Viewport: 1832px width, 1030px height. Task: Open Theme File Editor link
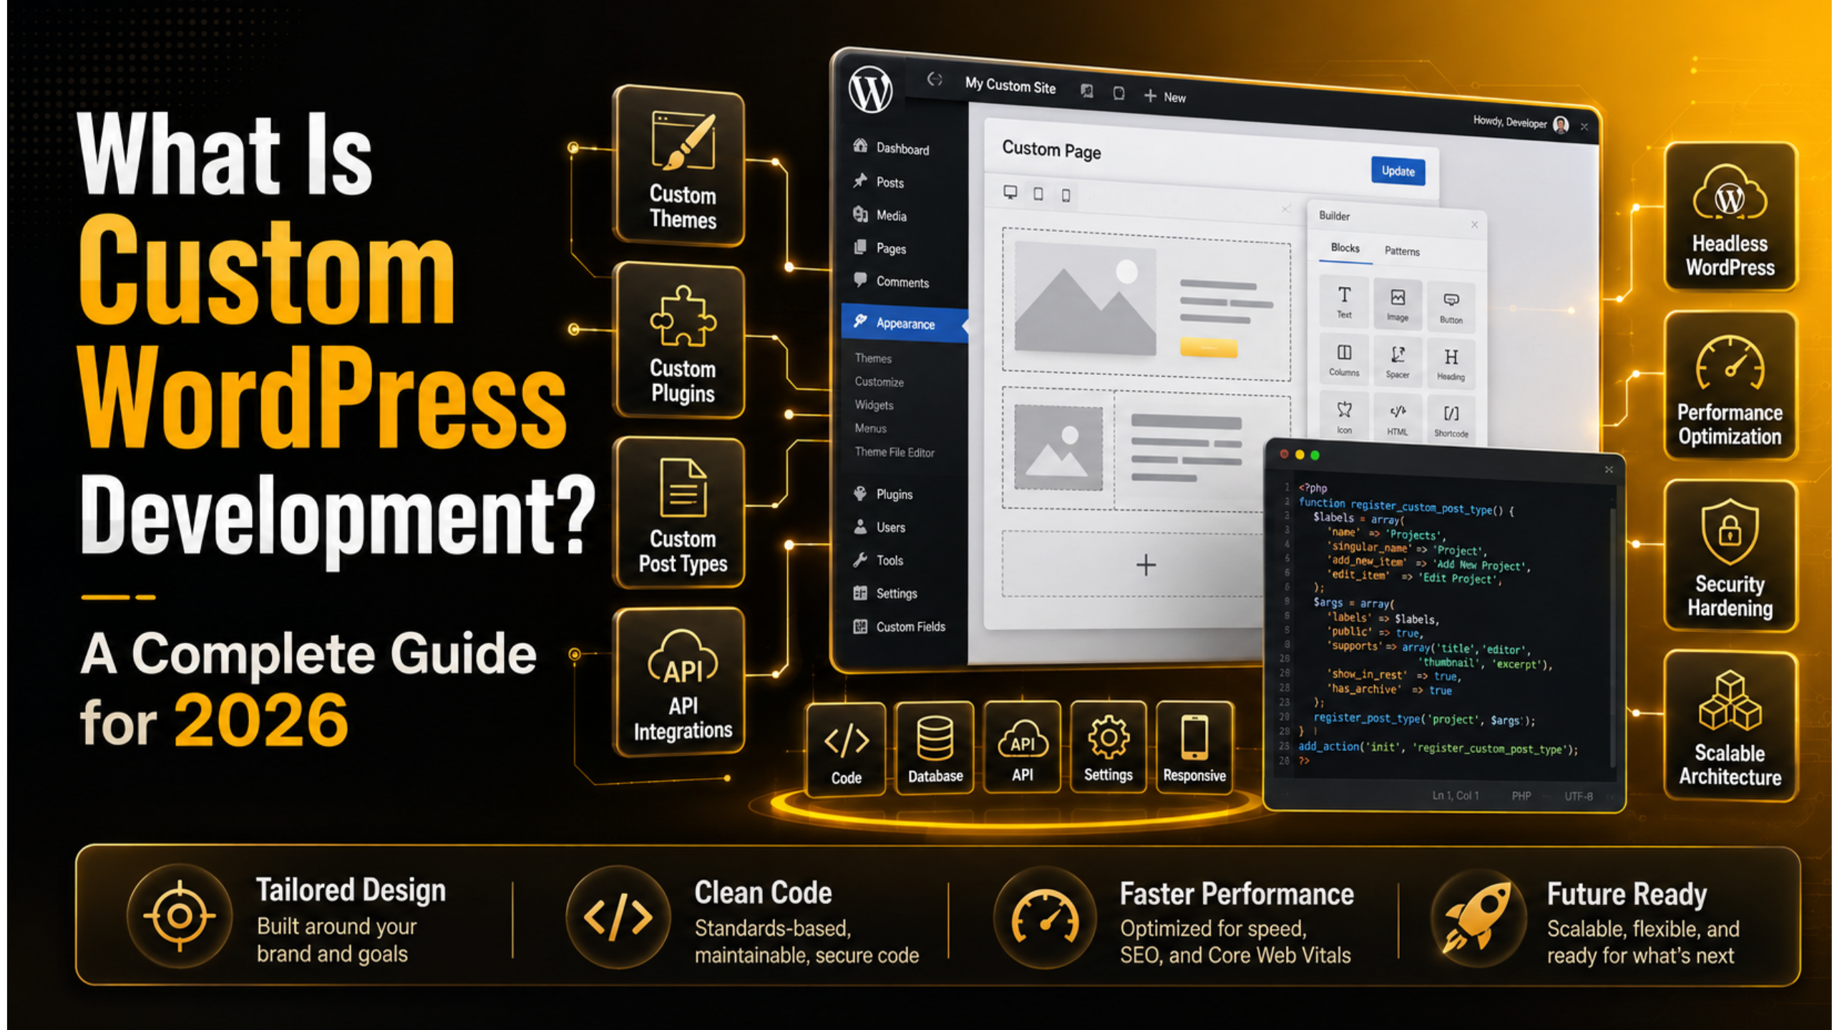(895, 452)
